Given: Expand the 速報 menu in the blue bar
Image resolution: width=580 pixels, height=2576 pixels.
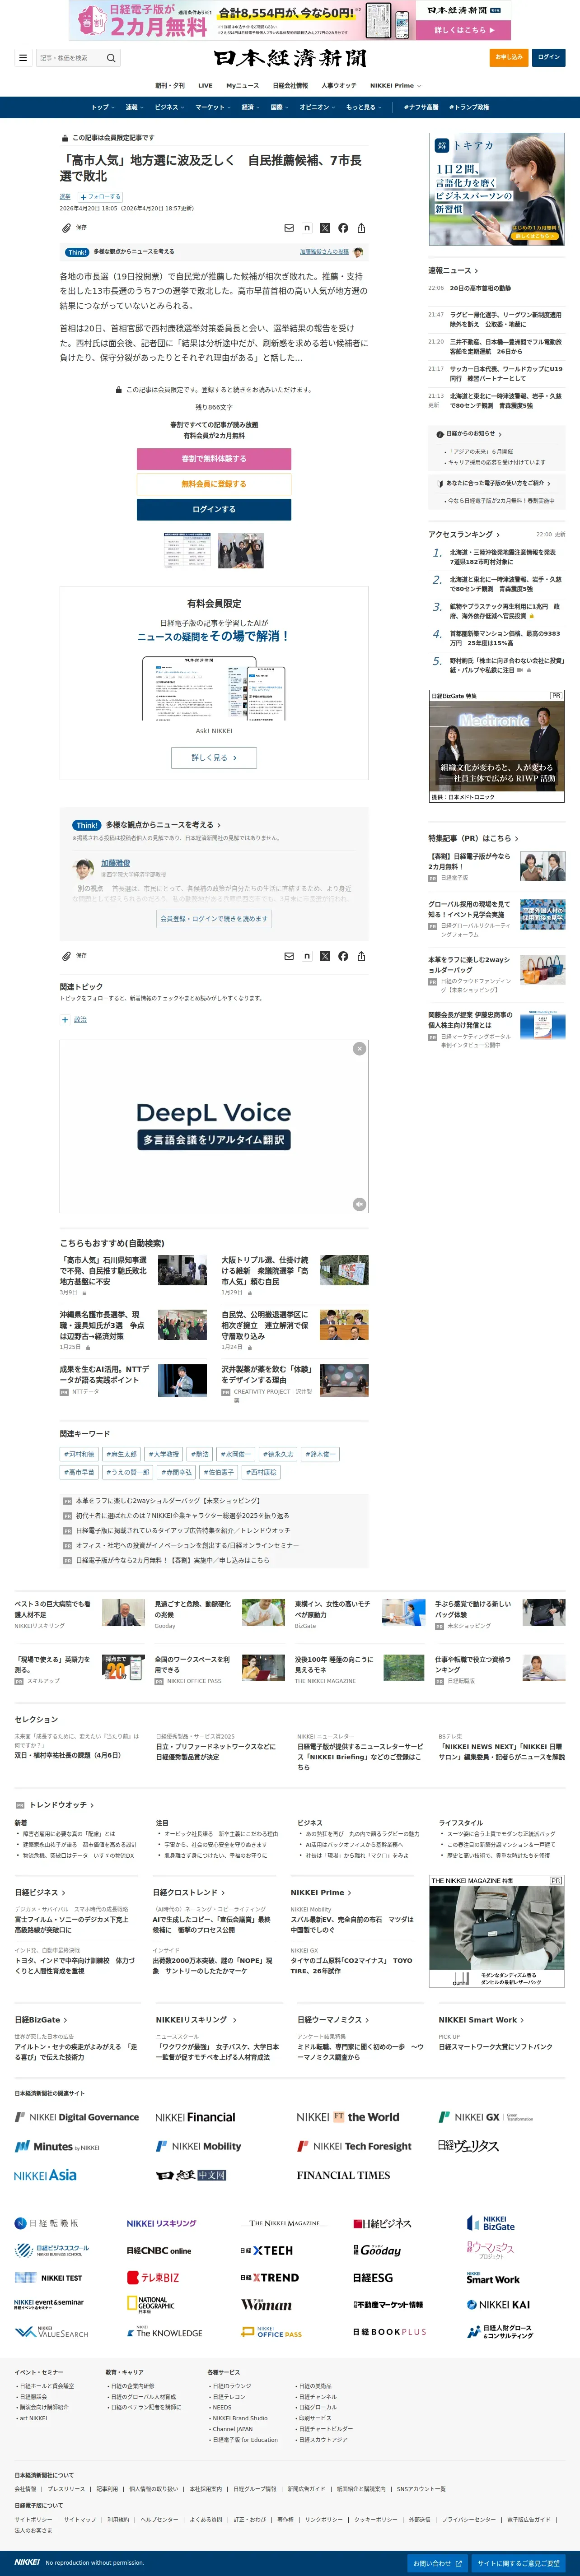Looking at the screenshot, I should [134, 107].
